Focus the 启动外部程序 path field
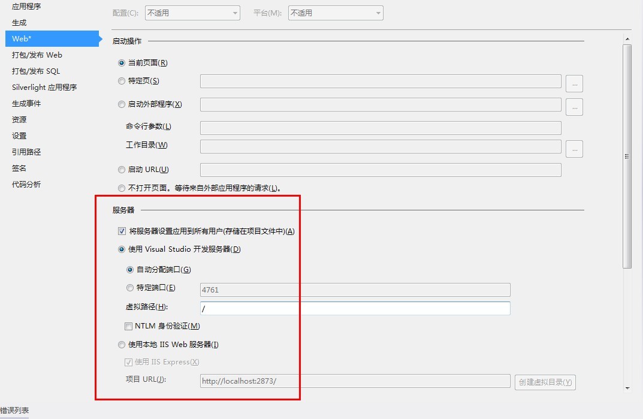Viewport: 643px width, 419px height. pos(381,105)
